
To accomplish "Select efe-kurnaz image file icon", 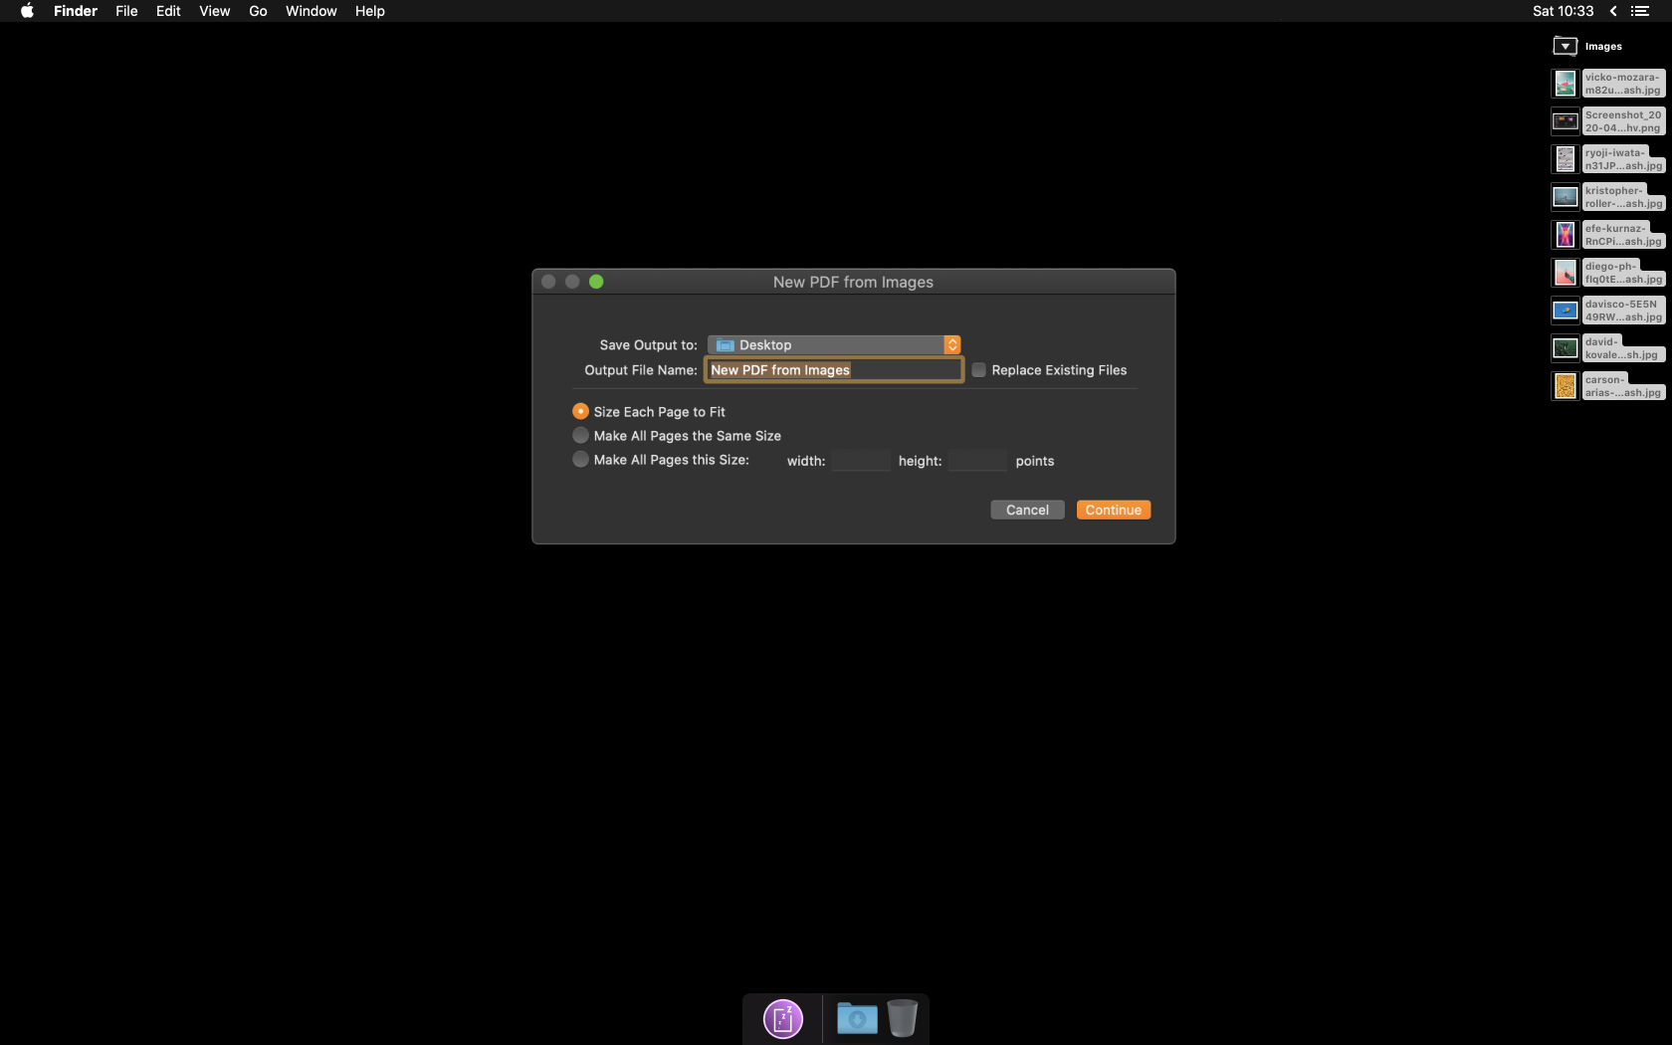I will [x=1566, y=235].
